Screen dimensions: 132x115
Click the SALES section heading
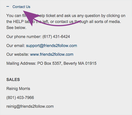13,80
